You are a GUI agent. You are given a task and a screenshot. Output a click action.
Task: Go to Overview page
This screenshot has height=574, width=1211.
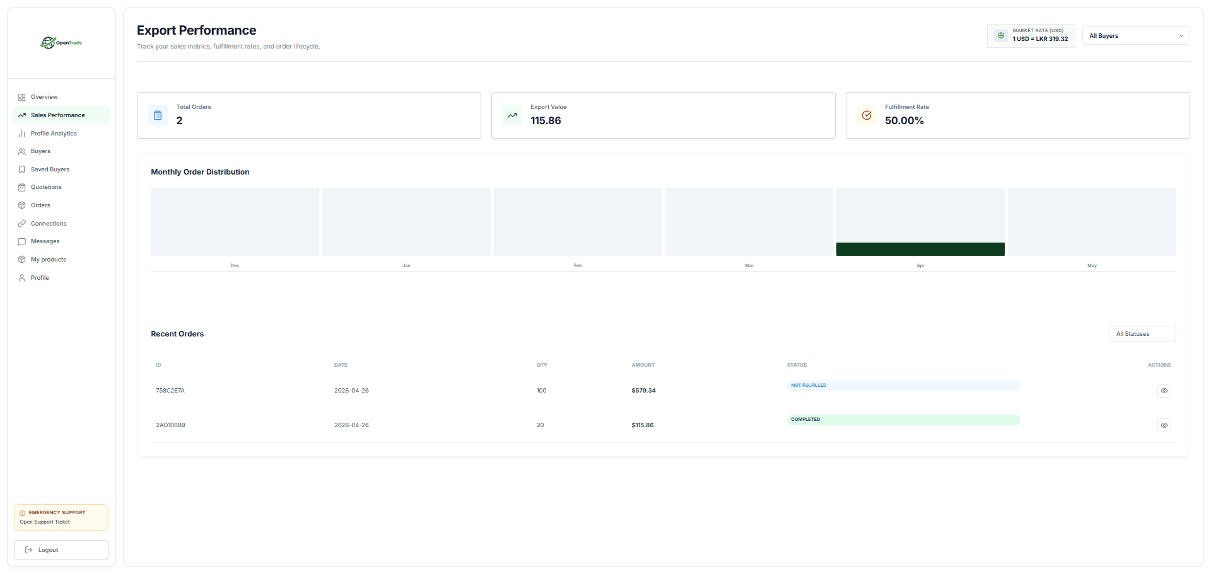(x=61, y=97)
